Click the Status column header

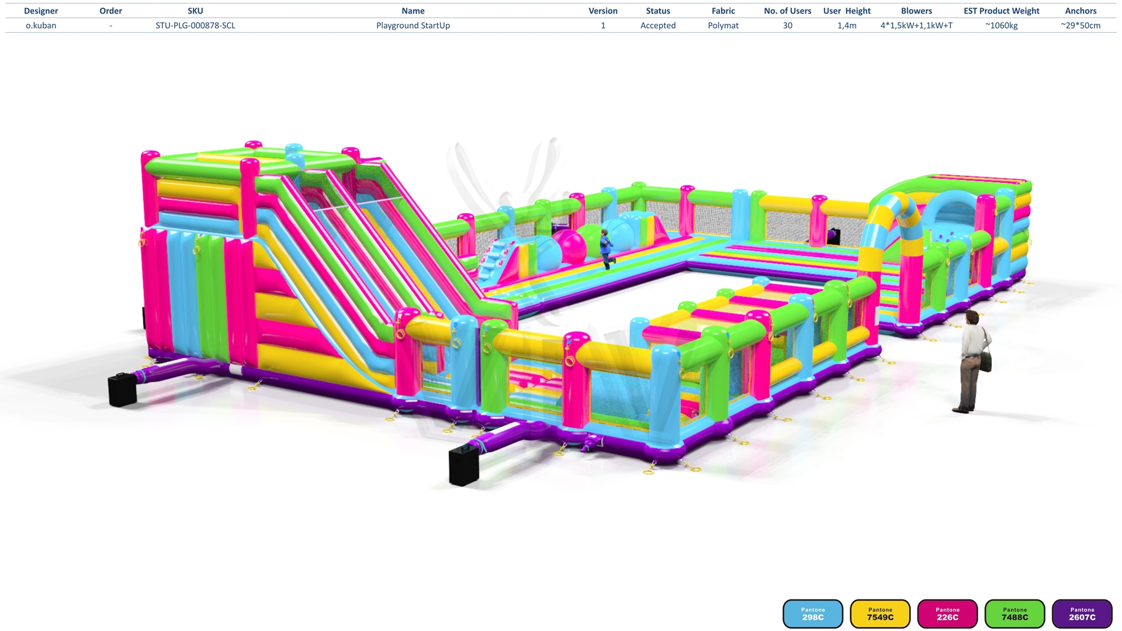pyautogui.click(x=658, y=11)
